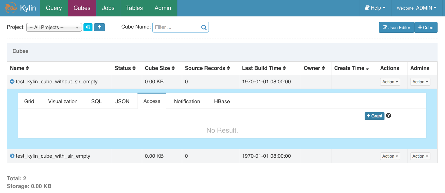The width and height of the screenshot is (445, 193).
Task: Go to the Jobs page
Action: pos(108,8)
